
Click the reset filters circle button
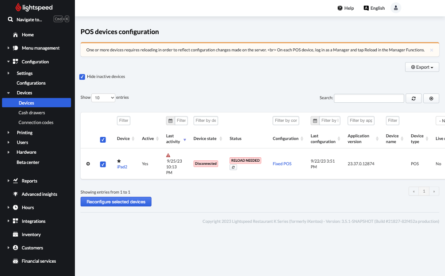[431, 98]
